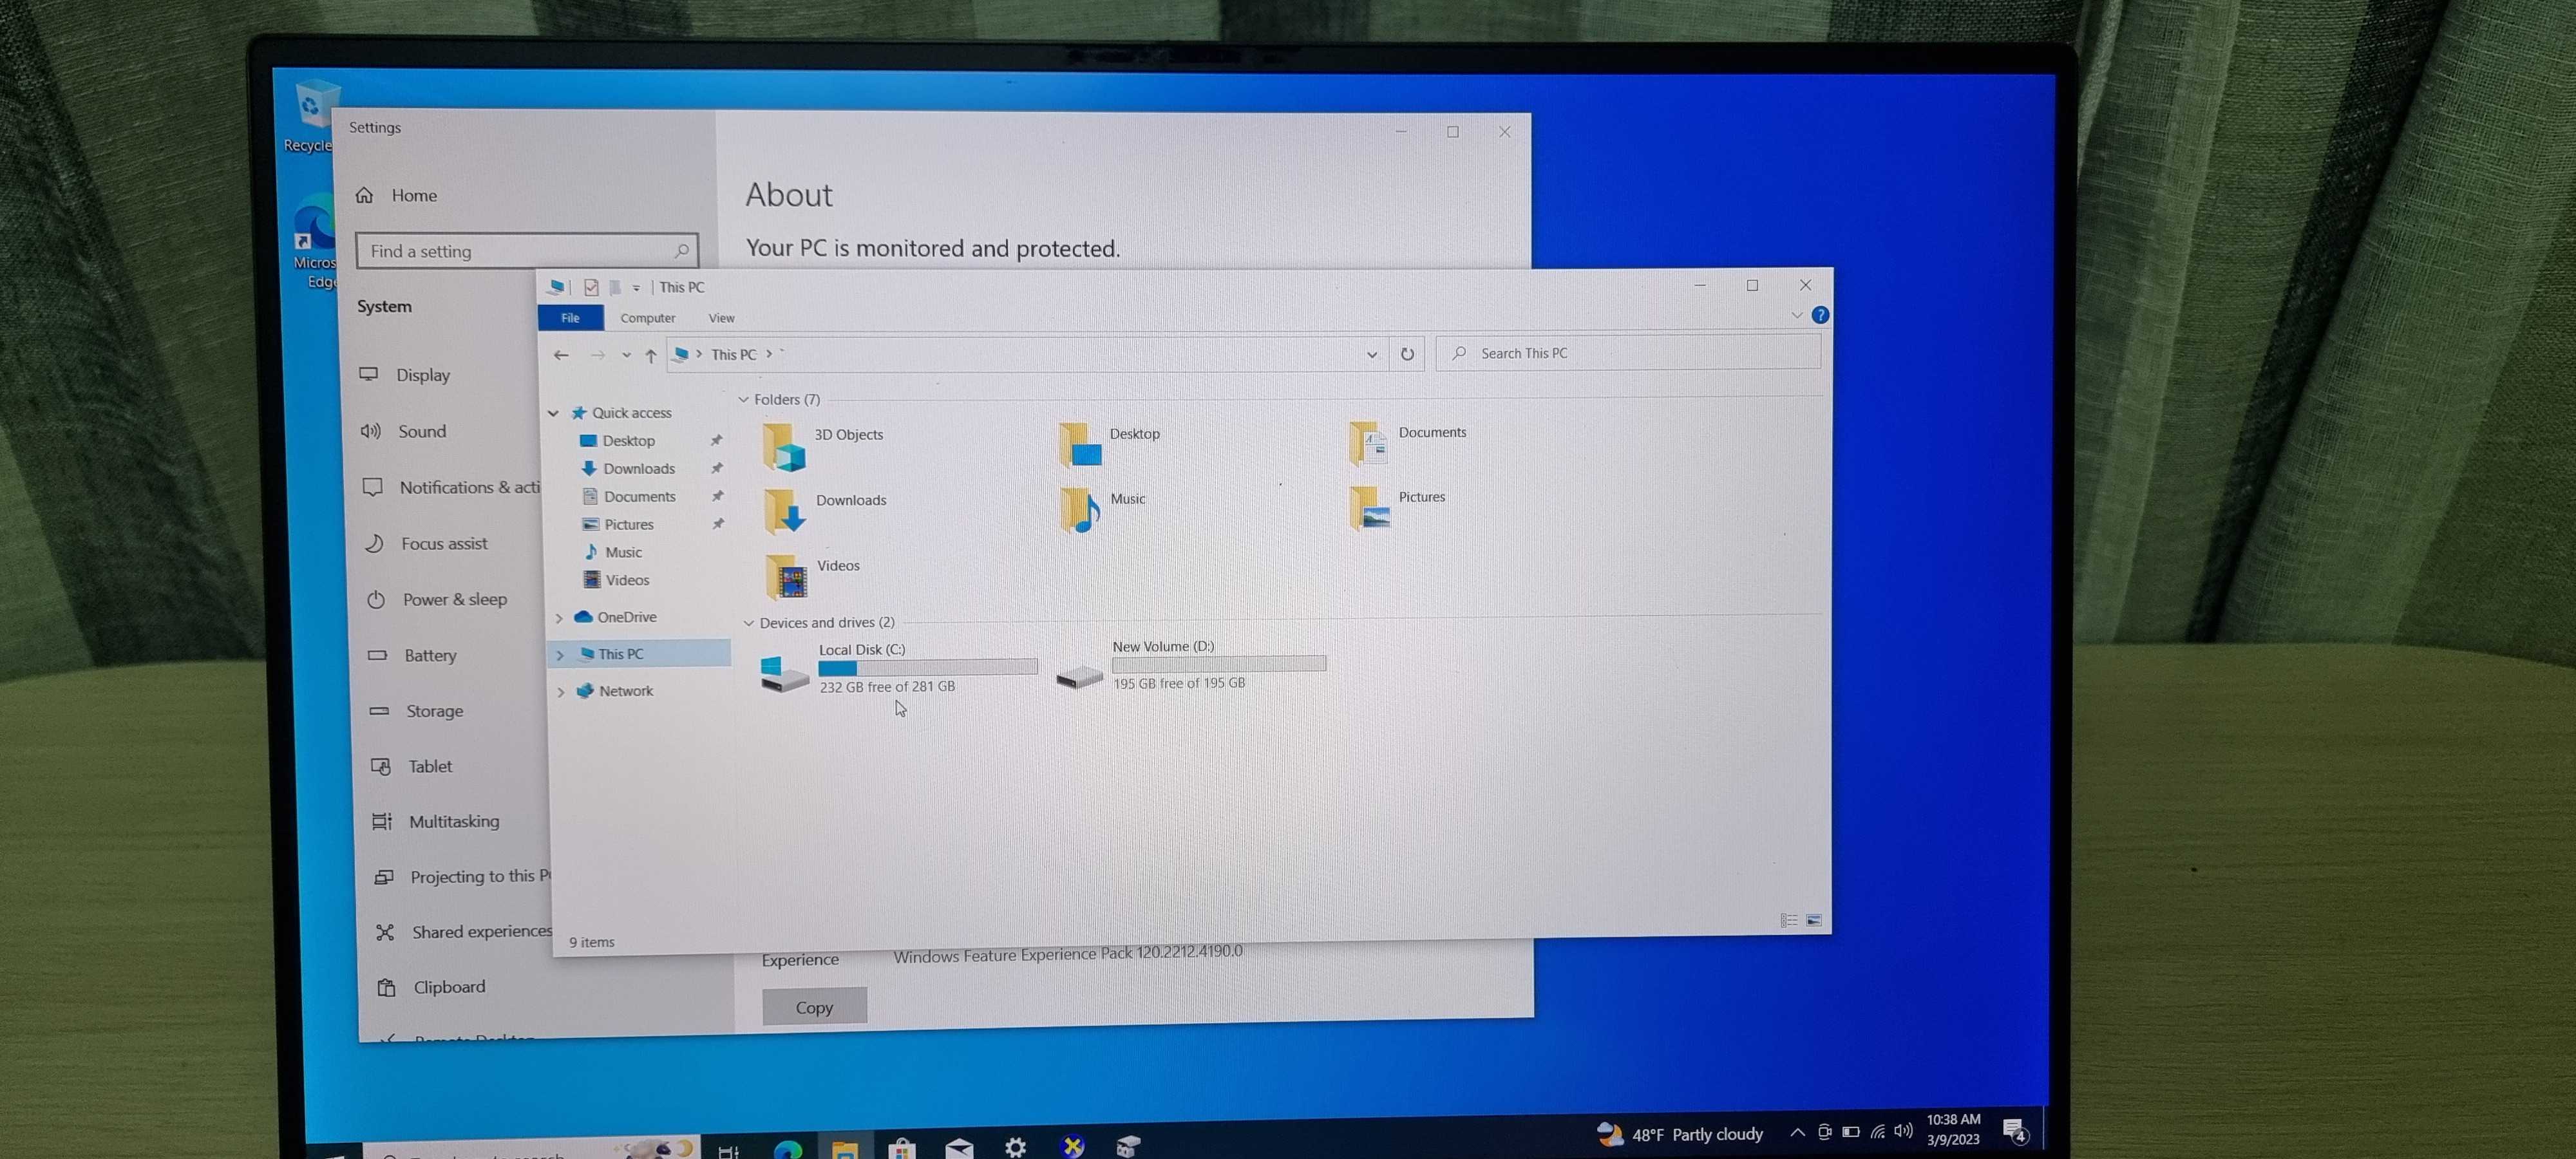Click the back navigation arrow
Screen dimensions: 2576x1159
[x=561, y=355]
